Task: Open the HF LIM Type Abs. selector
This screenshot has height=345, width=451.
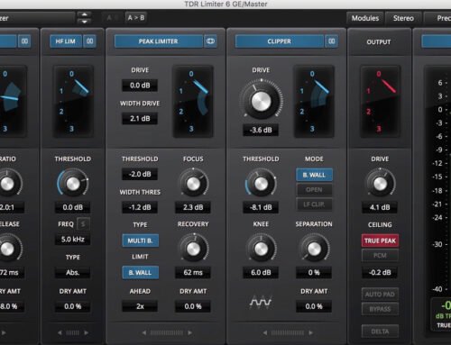Action: coord(73,273)
